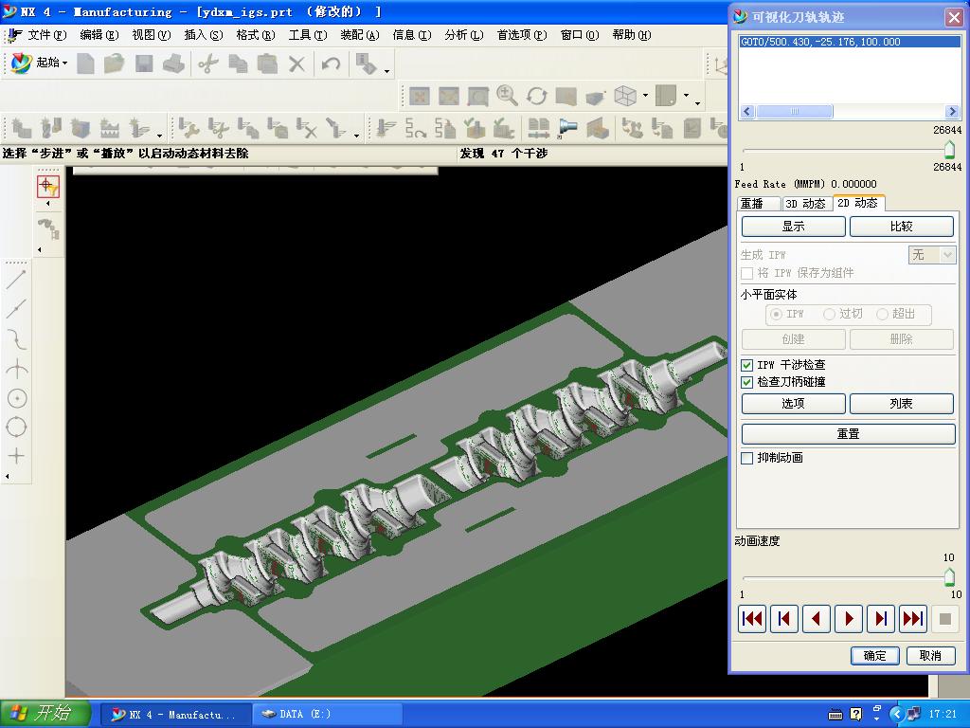Enable the 抑制动画 checkbox
This screenshot has height=728, width=970.
(x=747, y=458)
